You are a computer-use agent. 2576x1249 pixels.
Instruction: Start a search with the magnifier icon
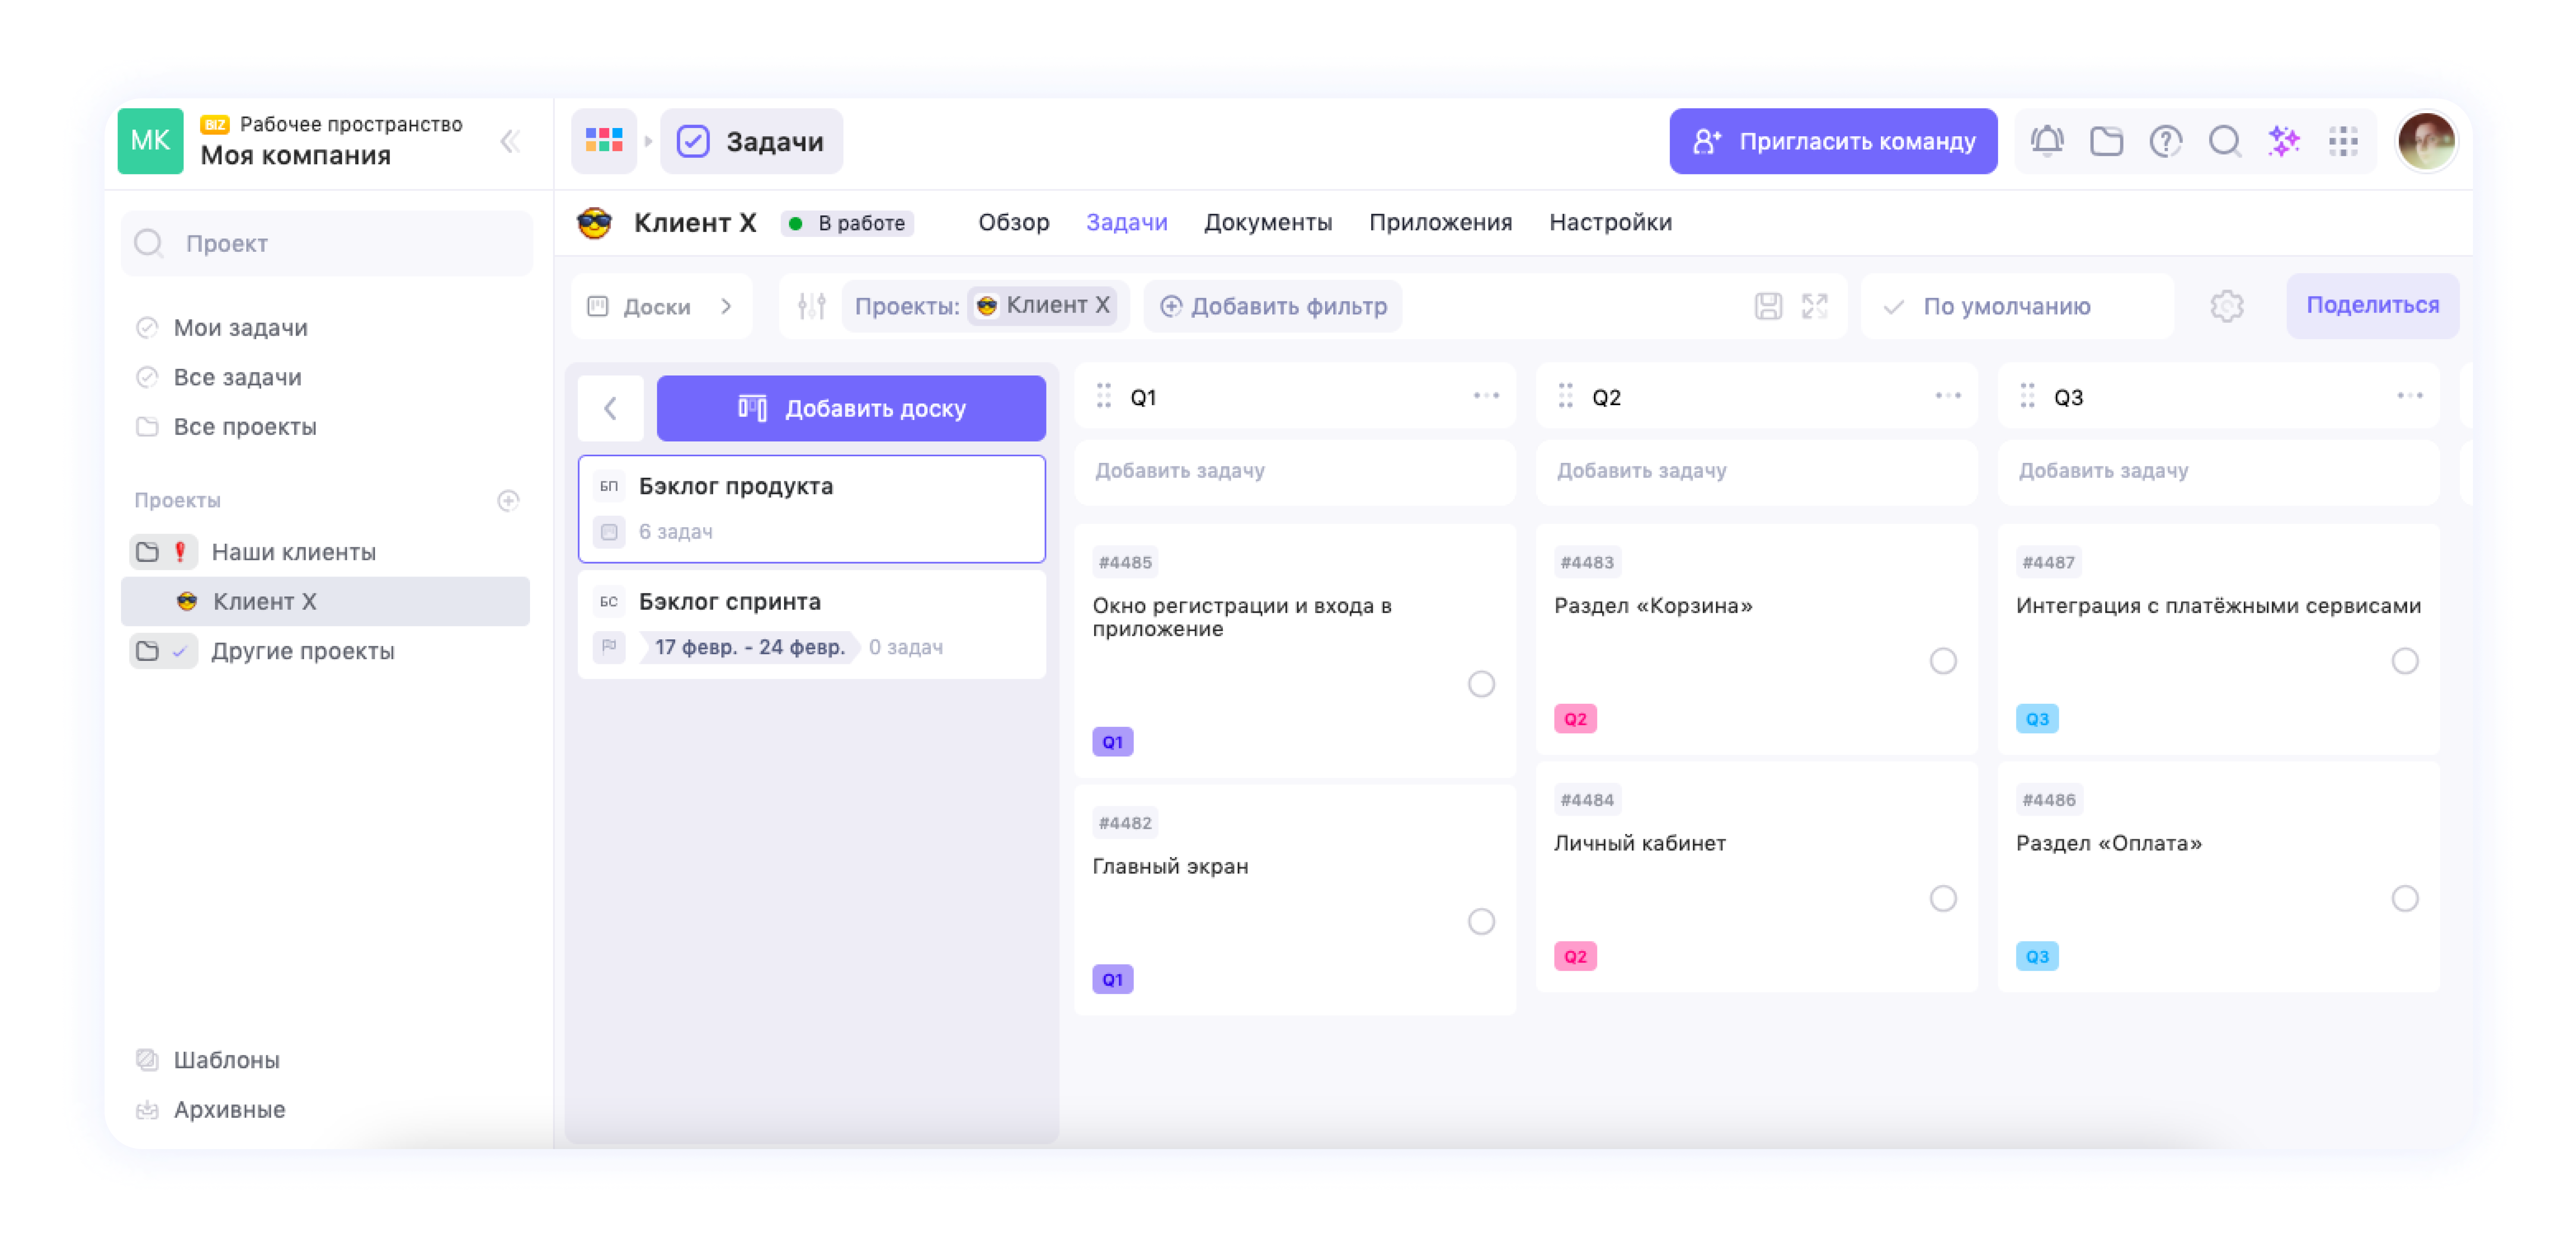pyautogui.click(x=2225, y=141)
